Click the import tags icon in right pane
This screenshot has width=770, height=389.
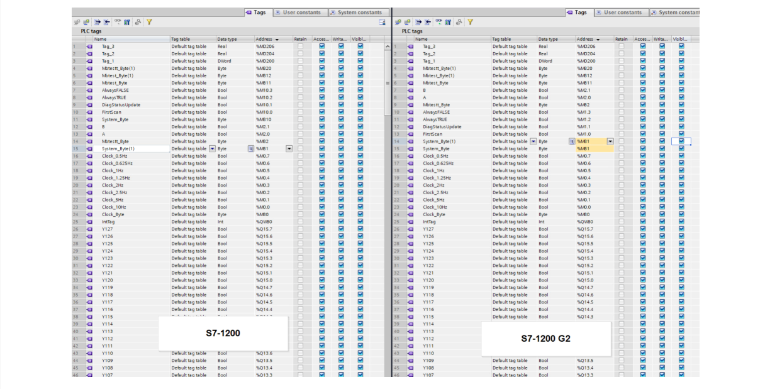427,22
